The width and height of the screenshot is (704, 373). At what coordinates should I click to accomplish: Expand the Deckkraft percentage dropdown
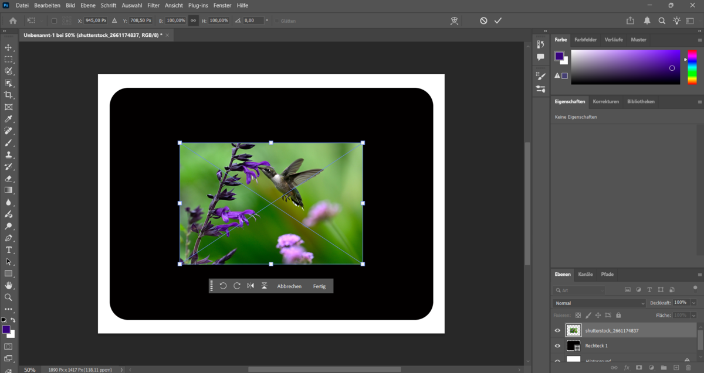click(693, 303)
